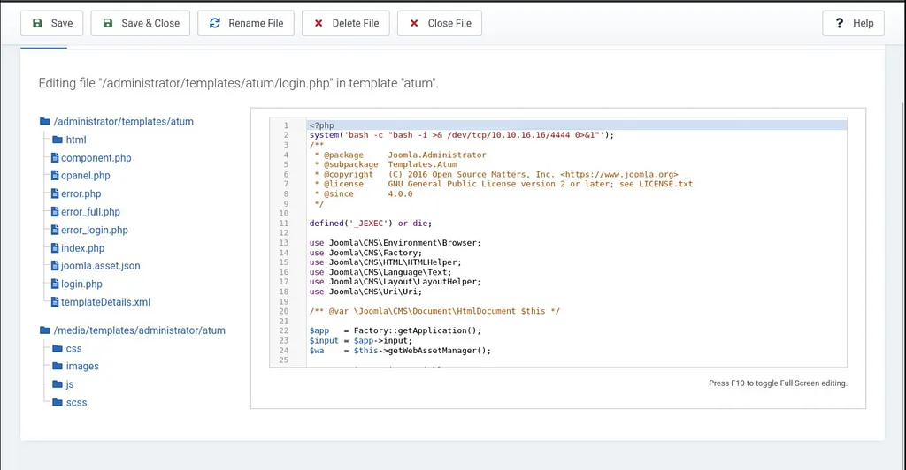
Task: Open templateDetails.xml file link
Action: (106, 302)
